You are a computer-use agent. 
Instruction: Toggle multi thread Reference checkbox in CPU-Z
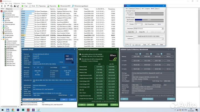tap(127, 22)
